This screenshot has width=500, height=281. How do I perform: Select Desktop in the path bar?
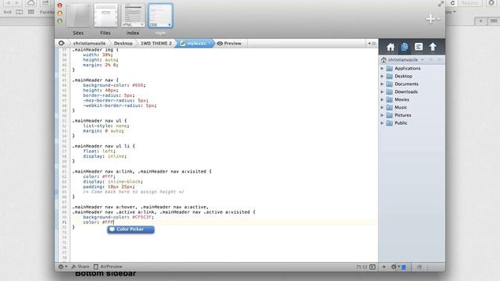123,44
